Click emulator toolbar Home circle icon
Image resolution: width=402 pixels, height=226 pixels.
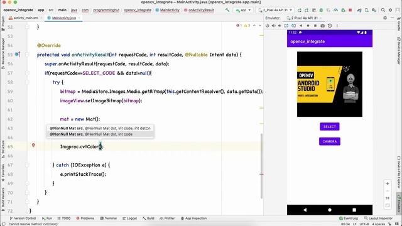click(308, 26)
